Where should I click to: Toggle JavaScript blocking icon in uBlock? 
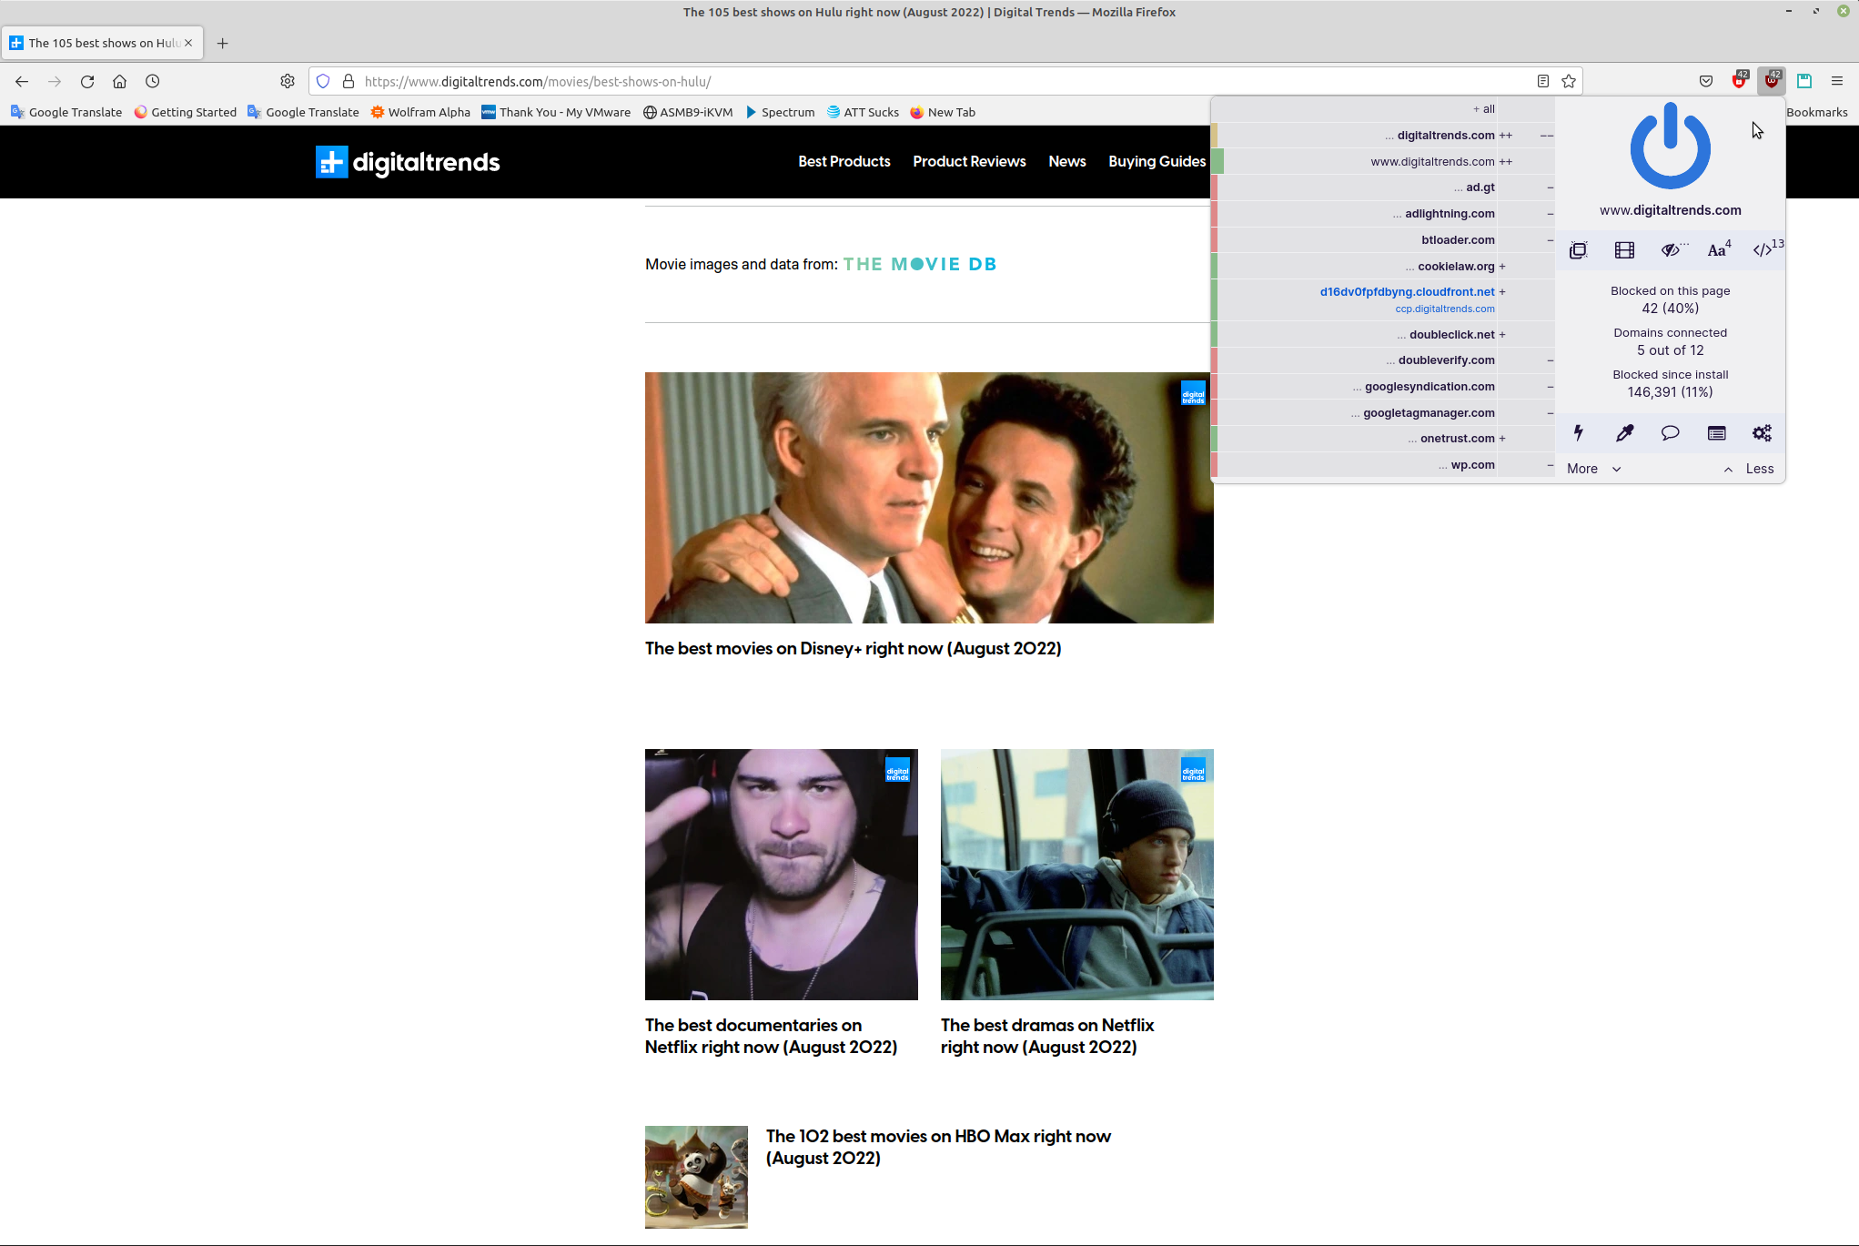[1763, 250]
